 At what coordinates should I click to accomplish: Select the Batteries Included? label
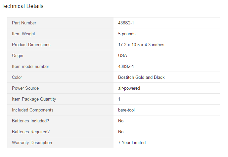click(30, 121)
